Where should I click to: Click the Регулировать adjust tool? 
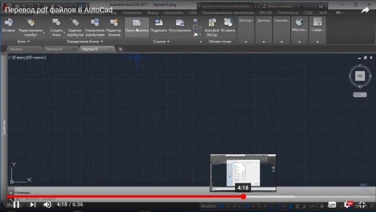[180, 26]
